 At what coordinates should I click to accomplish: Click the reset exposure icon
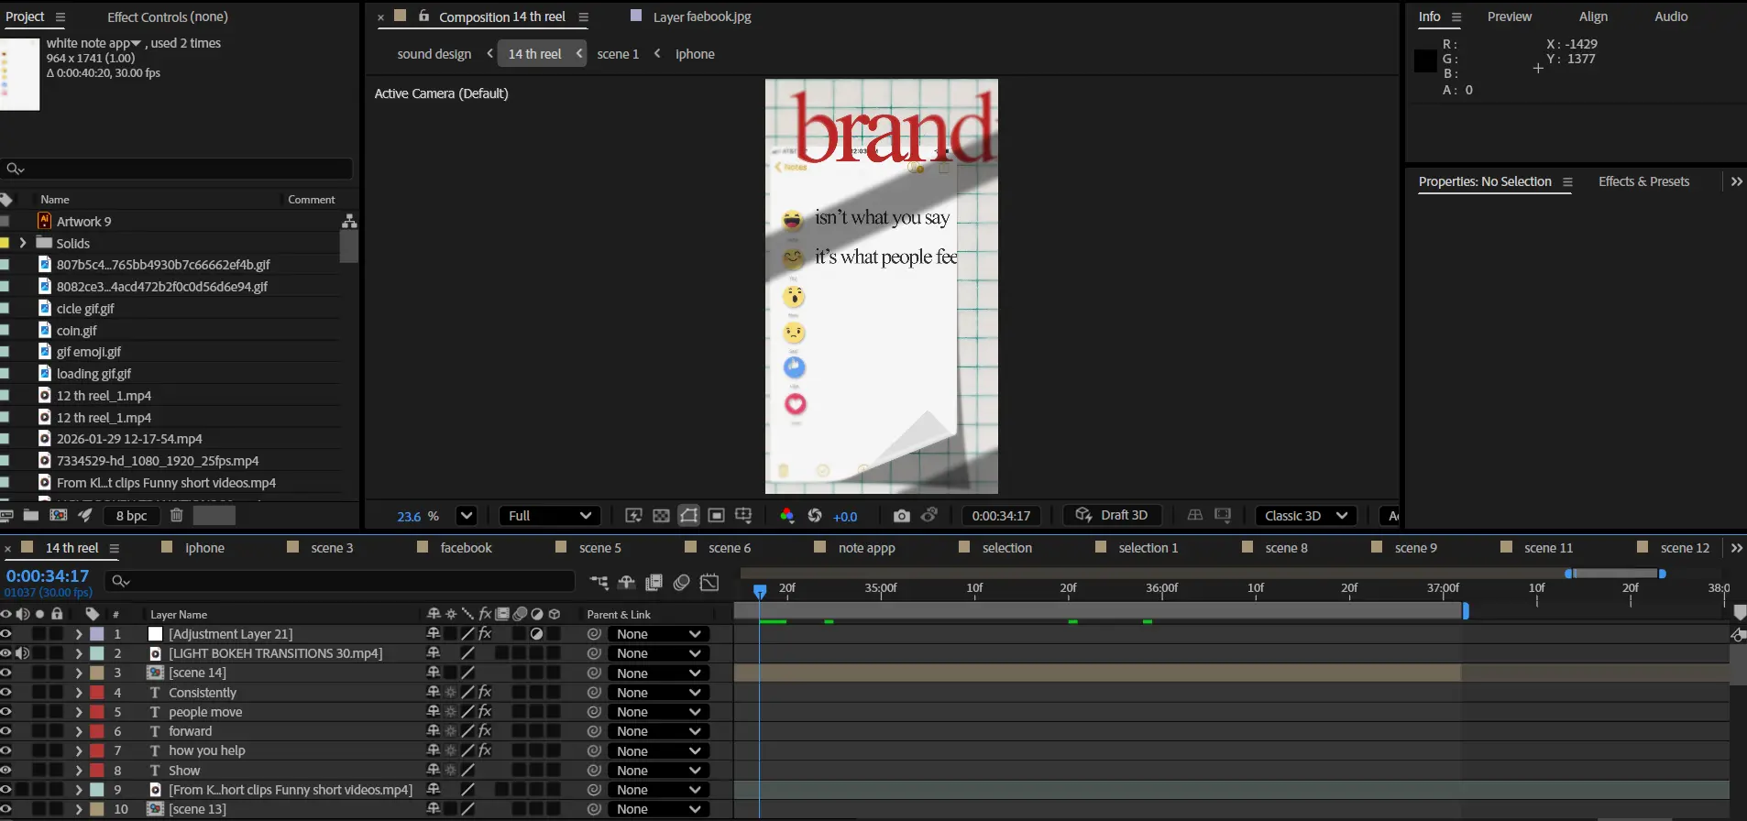point(815,516)
